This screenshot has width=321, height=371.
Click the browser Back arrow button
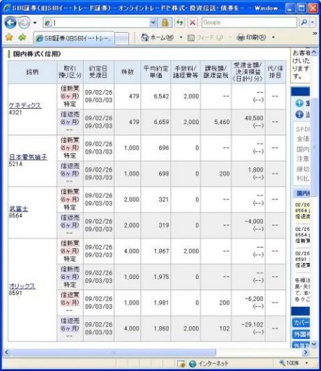pyautogui.click(x=10, y=22)
